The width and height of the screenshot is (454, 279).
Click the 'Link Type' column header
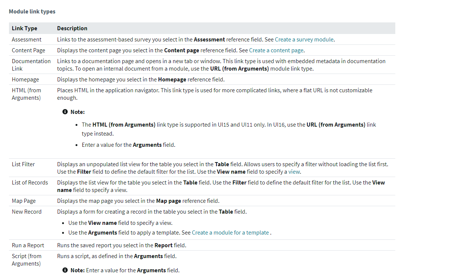24,28
